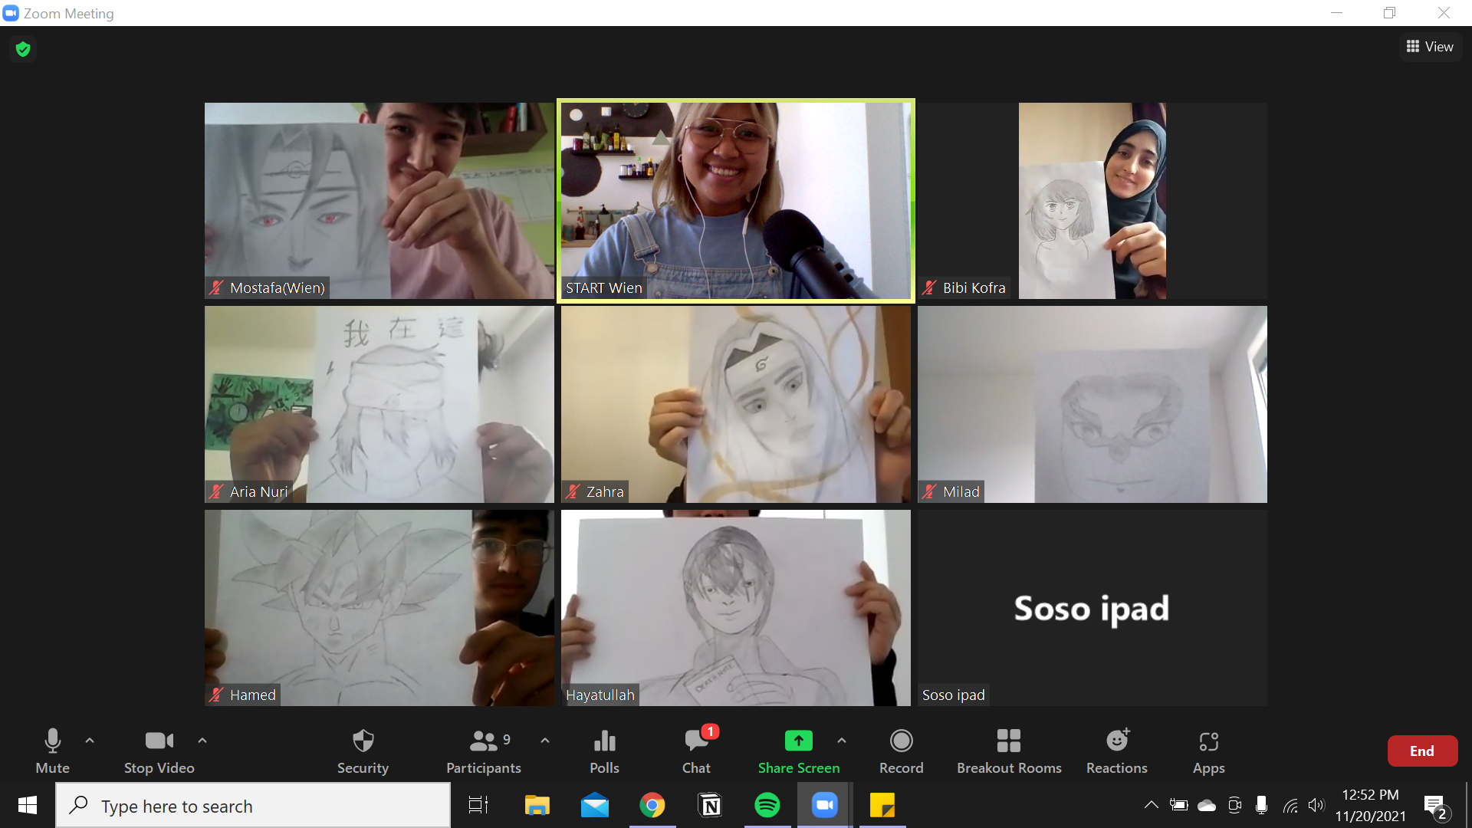Screen dimensions: 1472x828
Task: Select Bibi Kofra video tile
Action: (1092, 201)
